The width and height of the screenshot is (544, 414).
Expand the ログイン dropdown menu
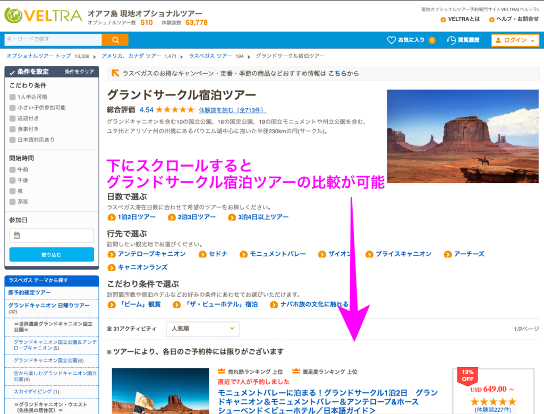[515, 40]
